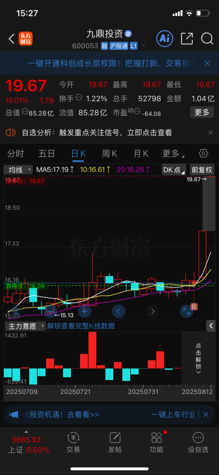Expand the stock title dropdown arrow
Viewport: 219px width, 475px height.
[x=143, y=46]
